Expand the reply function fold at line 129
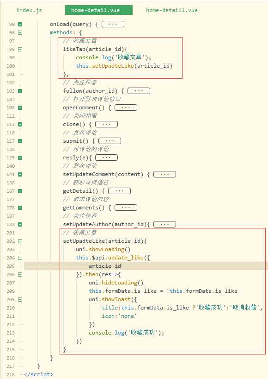 tap(20, 158)
